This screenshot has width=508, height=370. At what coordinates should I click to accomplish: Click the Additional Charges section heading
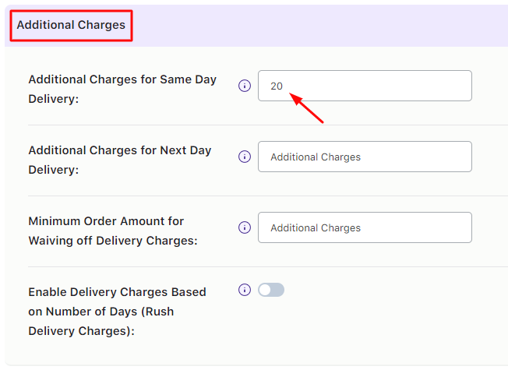71,25
